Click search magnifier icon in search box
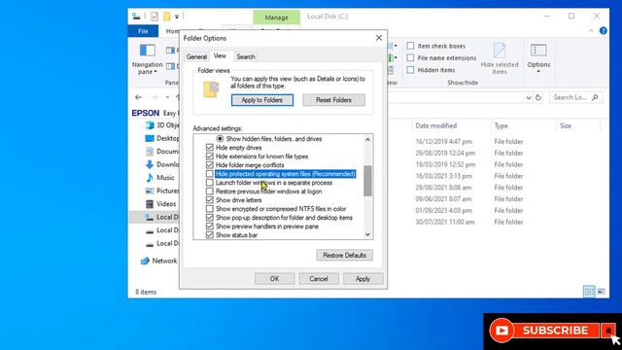This screenshot has width=622, height=350. (595, 97)
